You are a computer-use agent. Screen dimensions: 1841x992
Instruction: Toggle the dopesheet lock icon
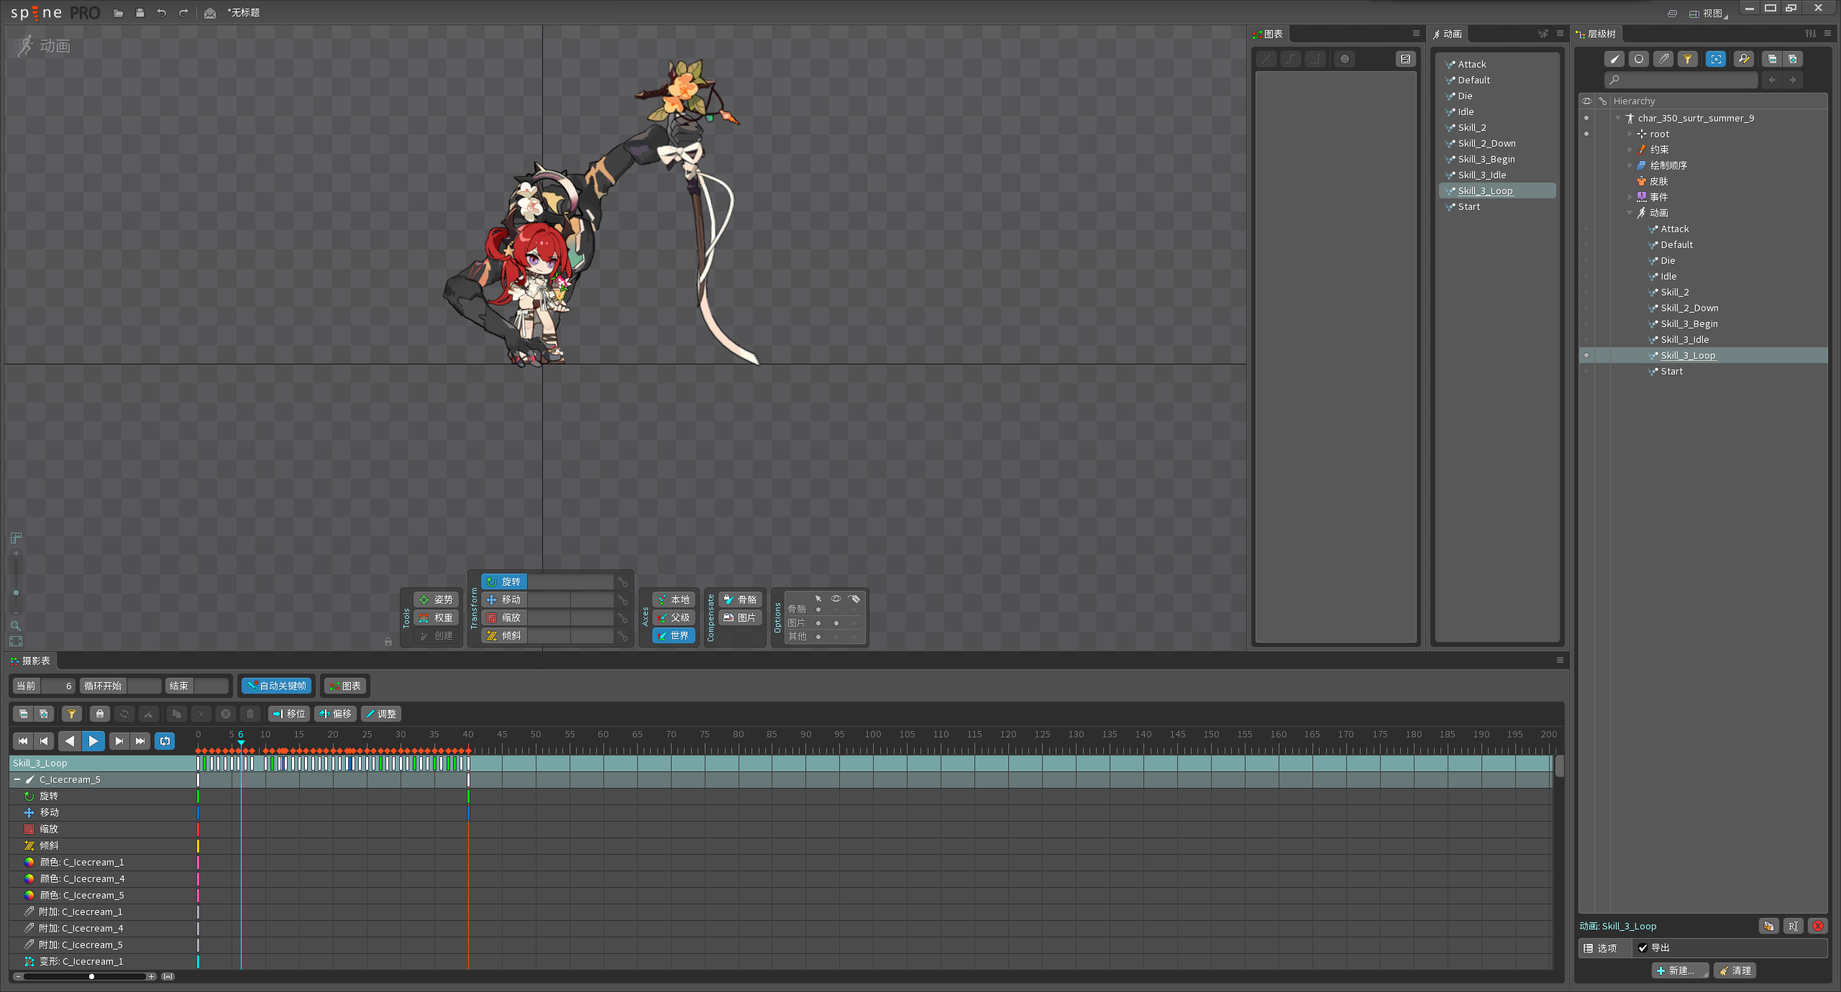100,714
